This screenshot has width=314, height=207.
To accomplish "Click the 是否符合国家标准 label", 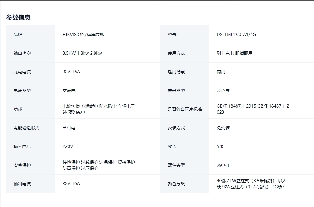I will (x=185, y=109).
